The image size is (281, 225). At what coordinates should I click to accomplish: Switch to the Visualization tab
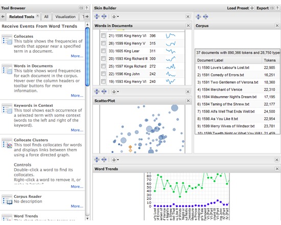click(65, 17)
